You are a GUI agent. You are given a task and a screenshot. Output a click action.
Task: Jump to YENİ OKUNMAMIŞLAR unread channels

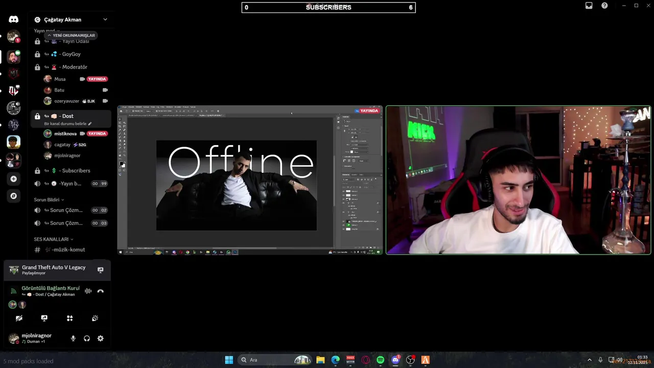[x=71, y=35]
